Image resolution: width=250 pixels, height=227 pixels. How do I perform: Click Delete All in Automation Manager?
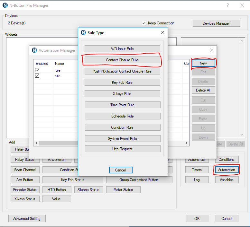203,90
